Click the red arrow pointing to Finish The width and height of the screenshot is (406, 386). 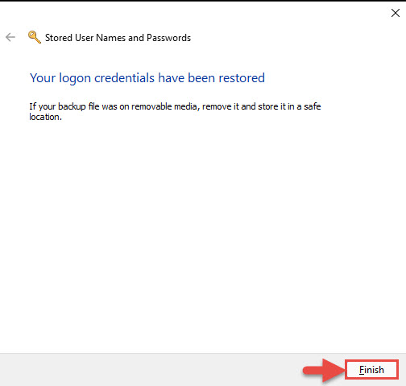[324, 371]
